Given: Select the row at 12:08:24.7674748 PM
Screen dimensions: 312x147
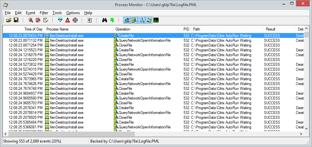Looking at the screenshot, I should click(x=153, y=88).
